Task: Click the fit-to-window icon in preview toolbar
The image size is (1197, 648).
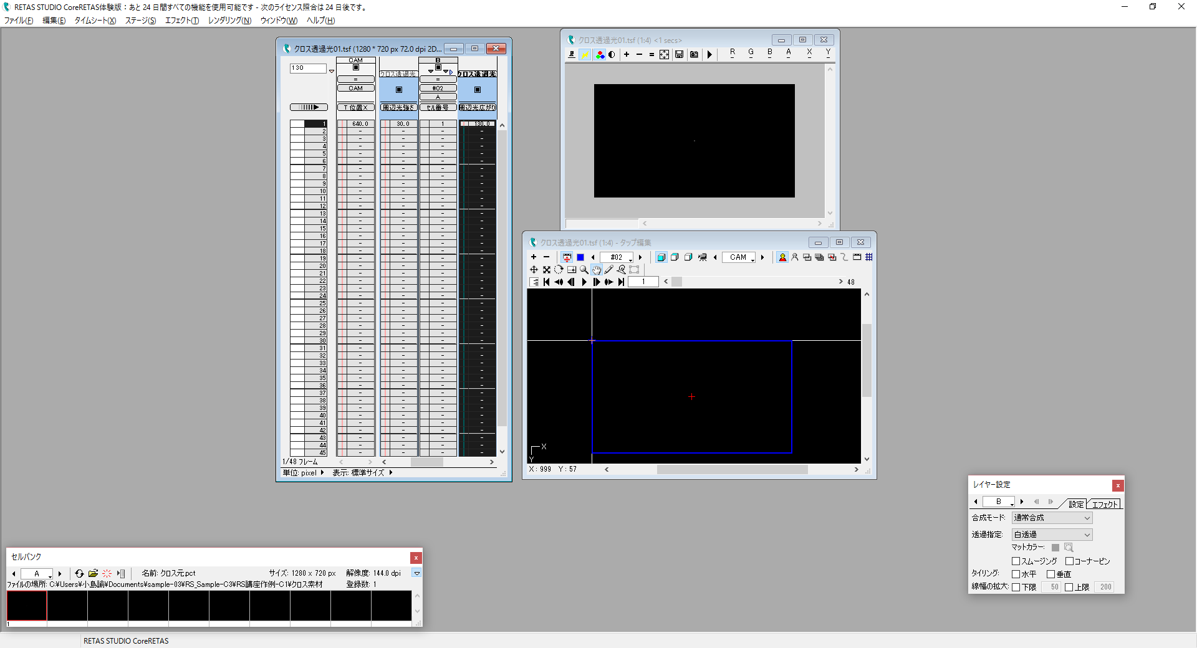Action: point(665,55)
